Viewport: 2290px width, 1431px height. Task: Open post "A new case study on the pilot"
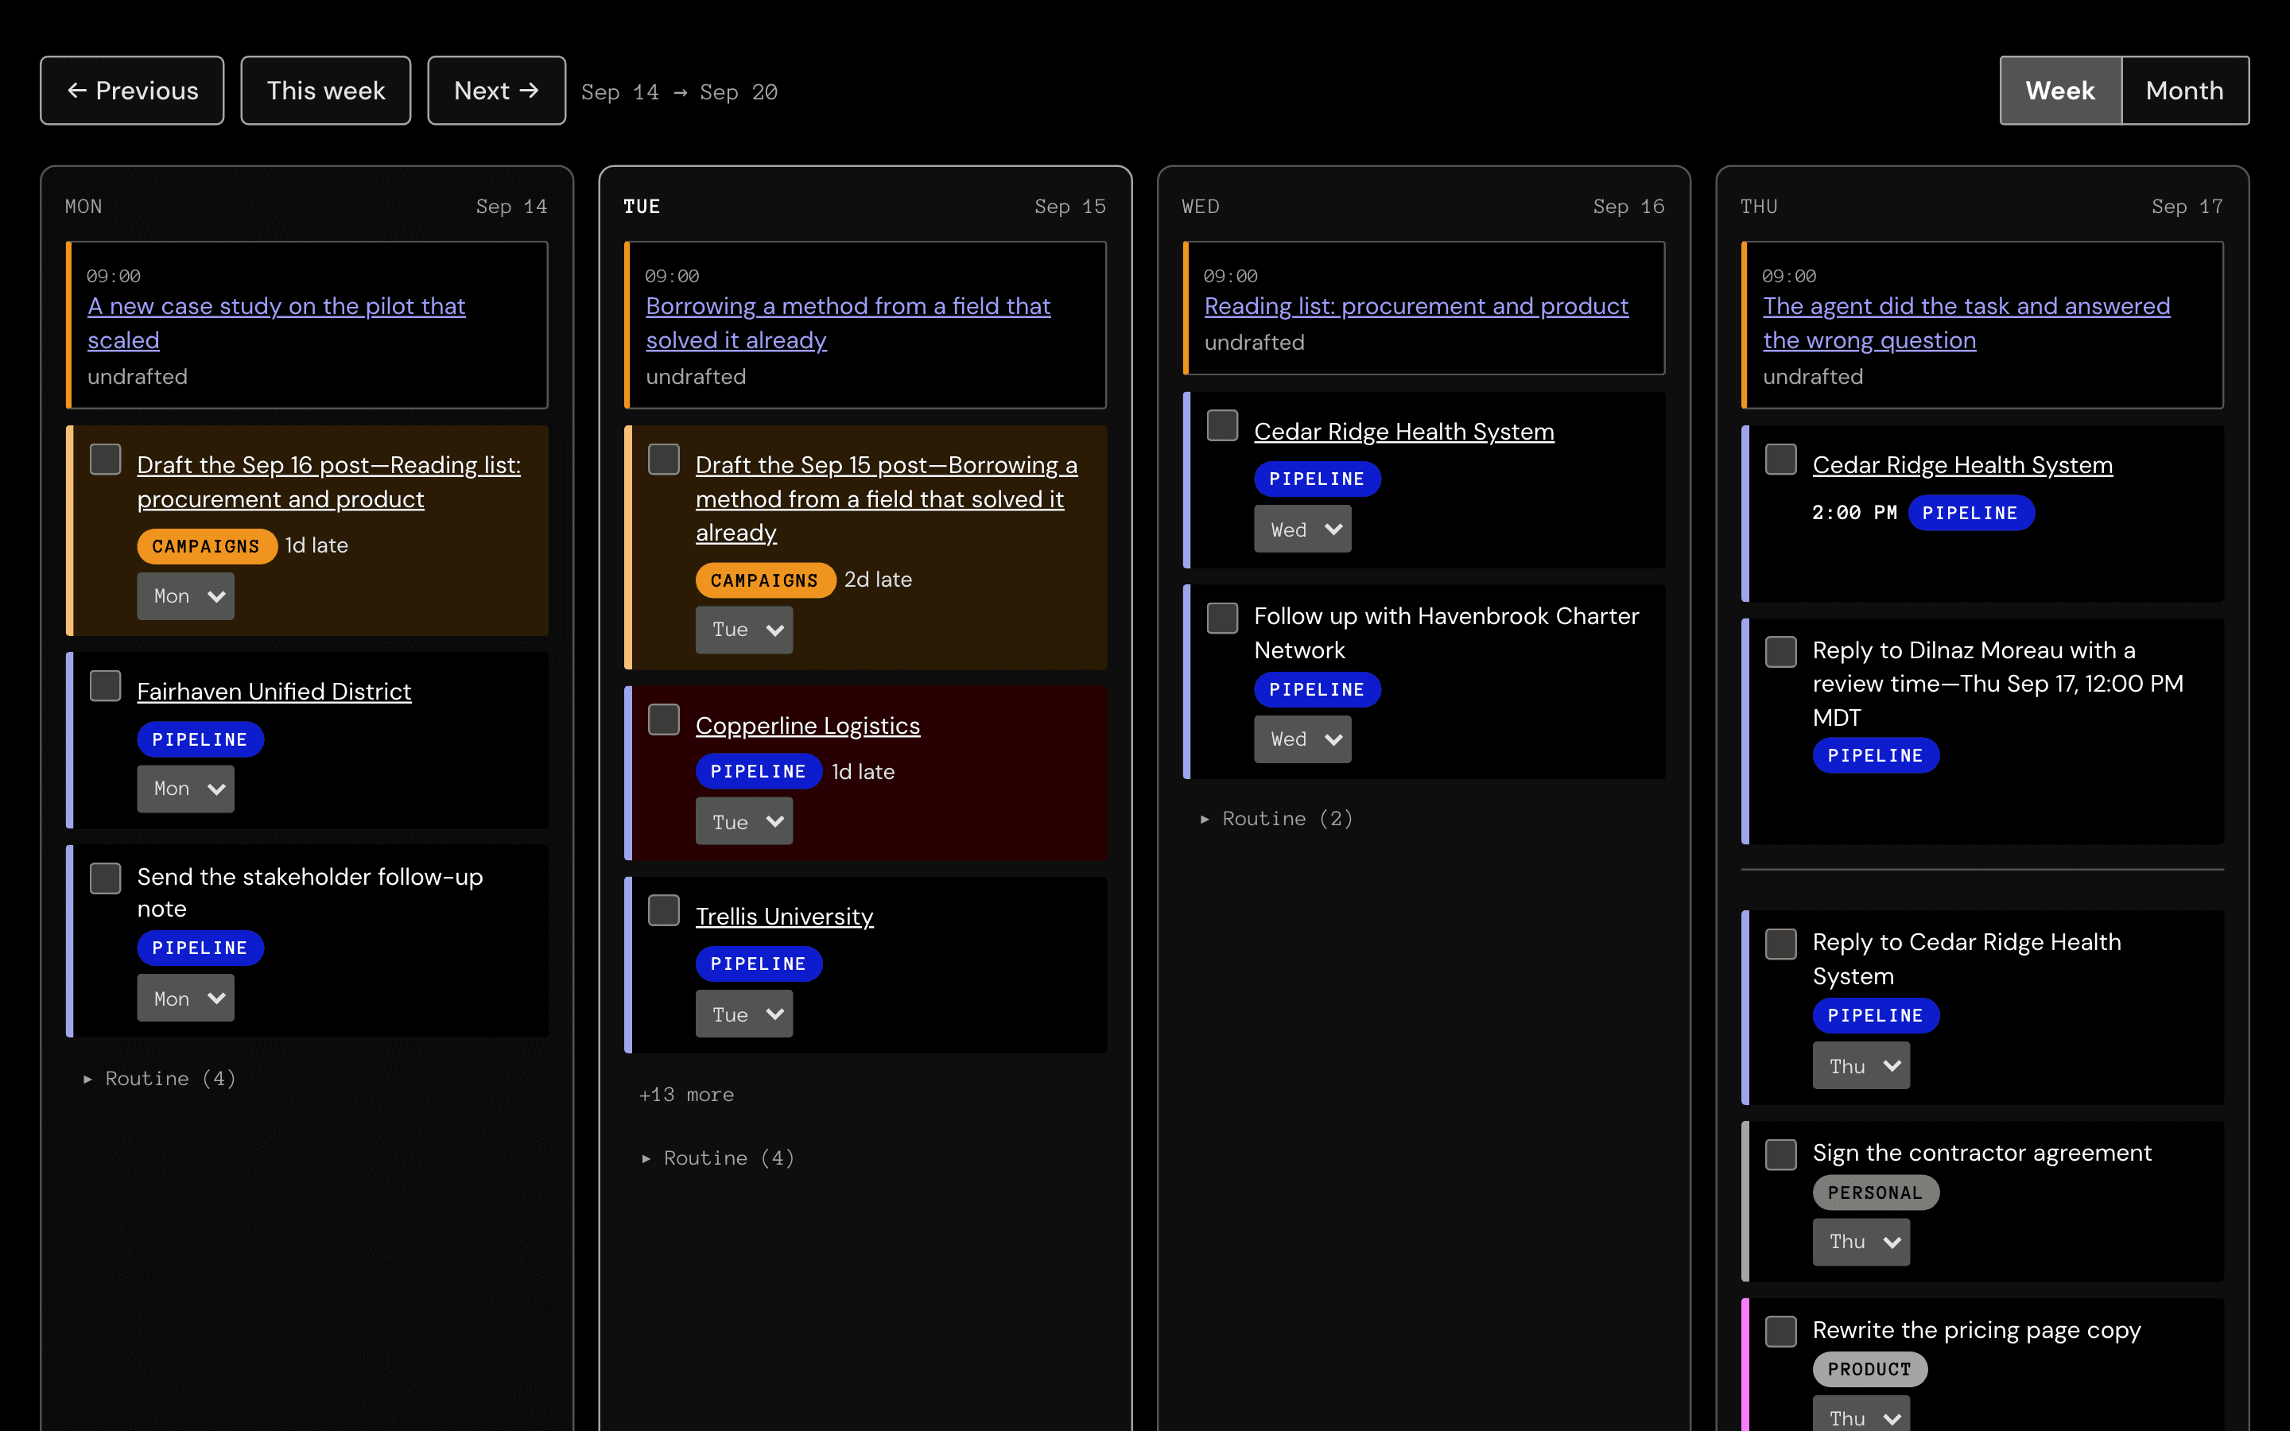(x=277, y=323)
